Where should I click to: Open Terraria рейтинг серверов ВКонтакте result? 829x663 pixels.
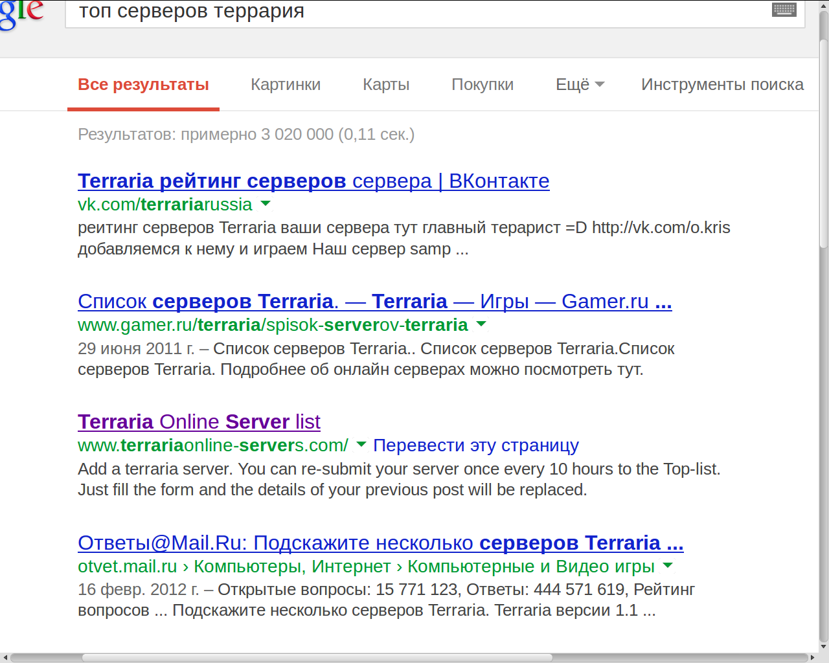pos(313,181)
